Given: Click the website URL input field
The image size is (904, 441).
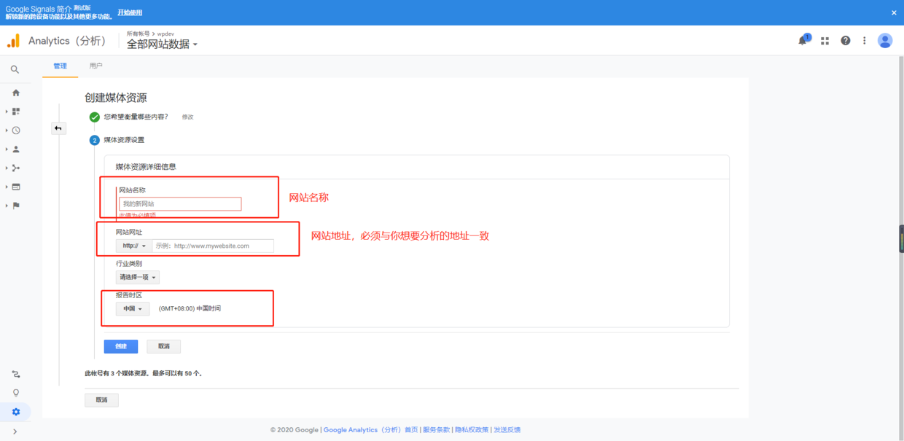Looking at the screenshot, I should [213, 246].
